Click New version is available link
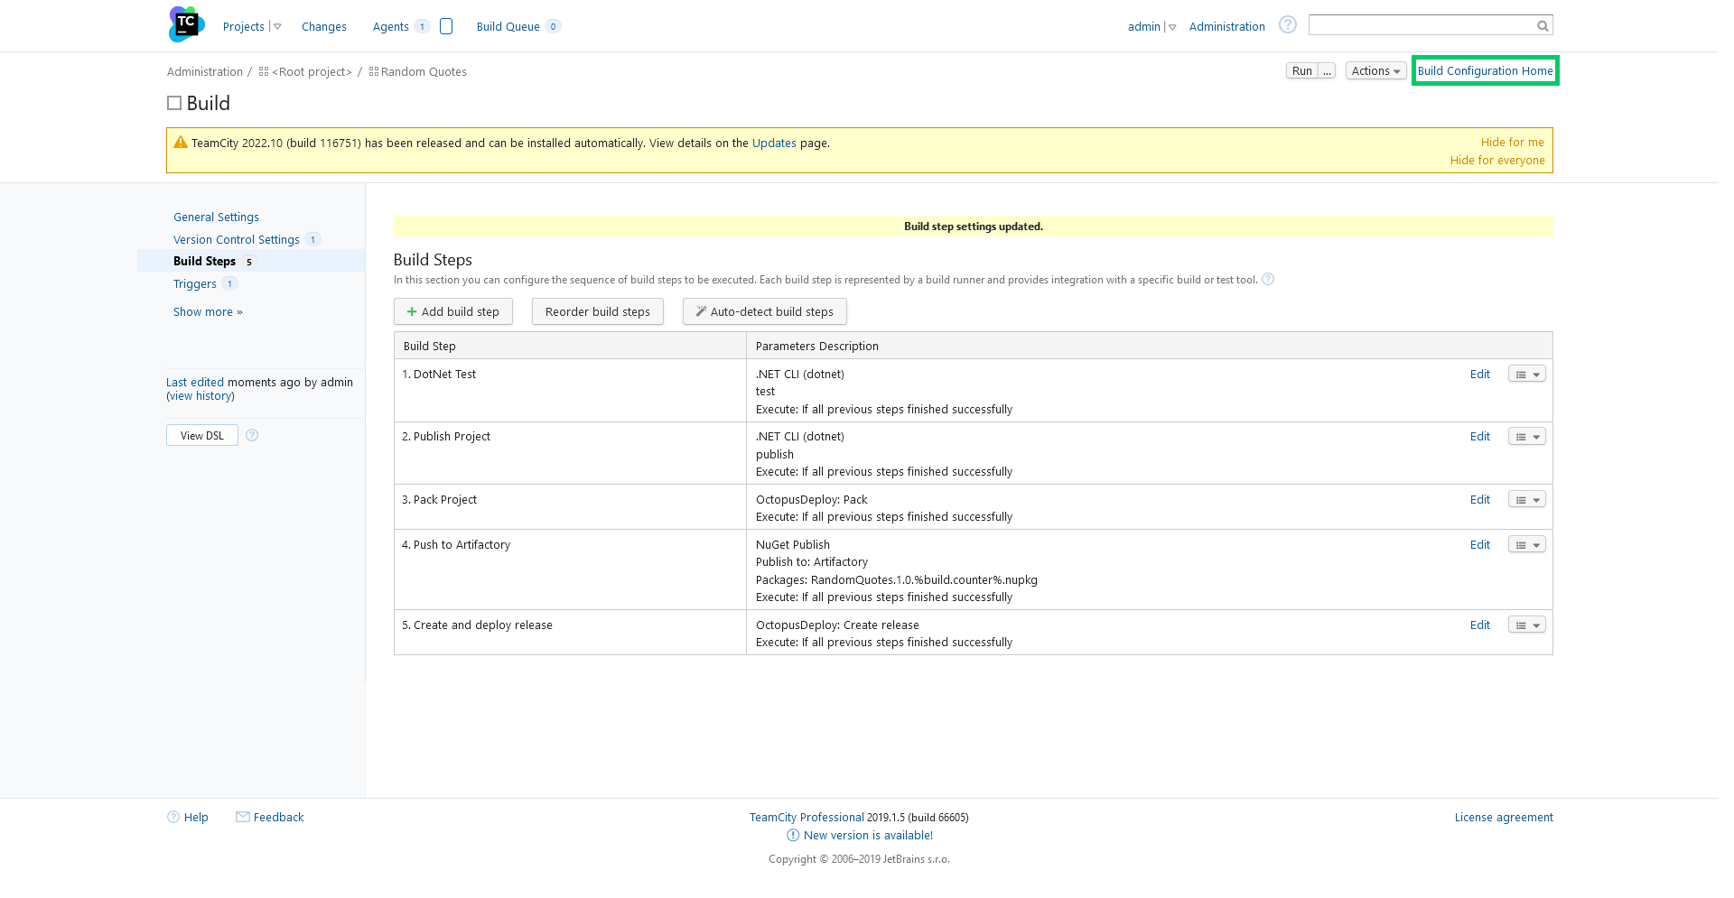 point(868,836)
